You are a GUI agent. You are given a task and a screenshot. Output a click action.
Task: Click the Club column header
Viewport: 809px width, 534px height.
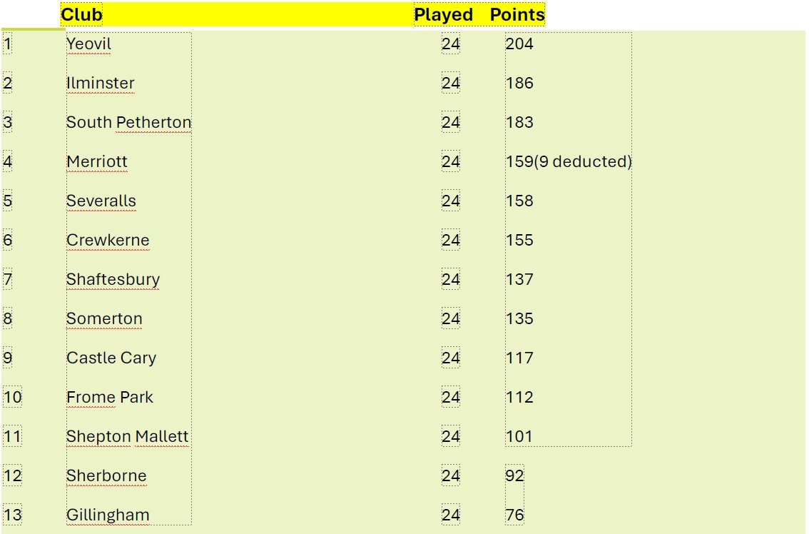[81, 15]
